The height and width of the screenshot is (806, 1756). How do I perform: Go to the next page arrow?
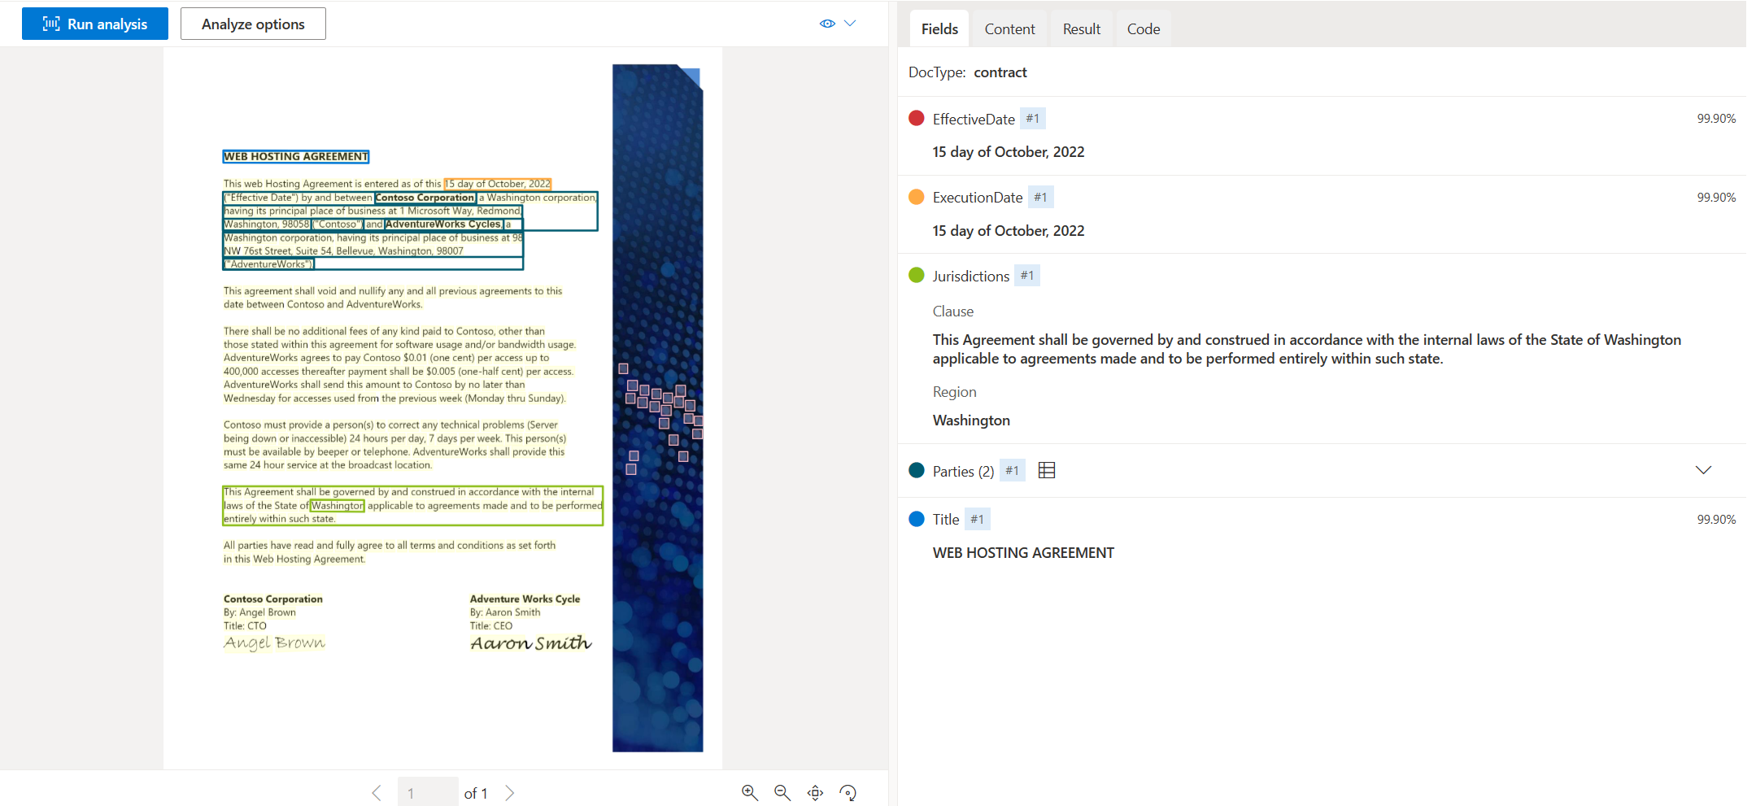tap(509, 793)
